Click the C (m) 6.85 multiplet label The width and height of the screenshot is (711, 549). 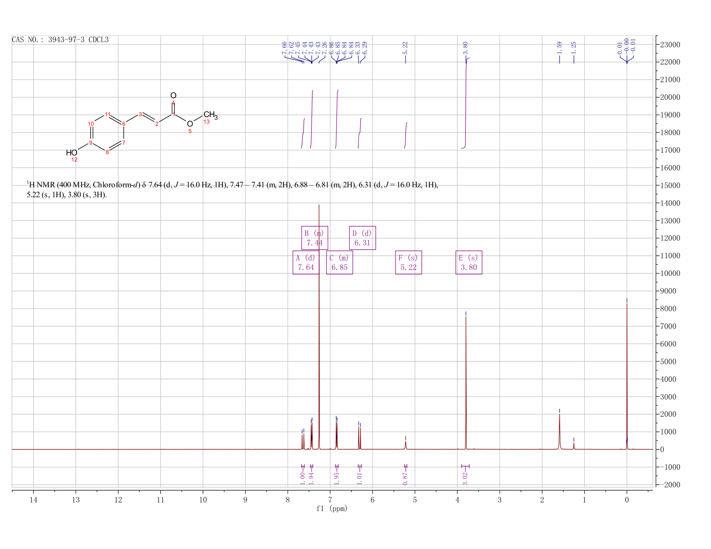(x=340, y=263)
